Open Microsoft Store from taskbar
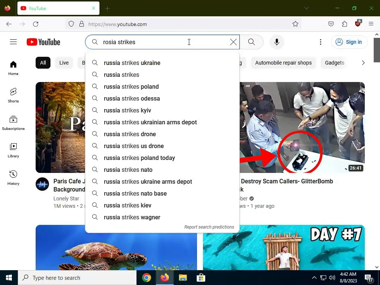 click(x=201, y=278)
